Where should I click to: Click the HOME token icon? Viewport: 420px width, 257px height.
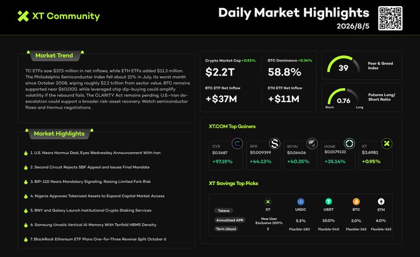pos(350,144)
